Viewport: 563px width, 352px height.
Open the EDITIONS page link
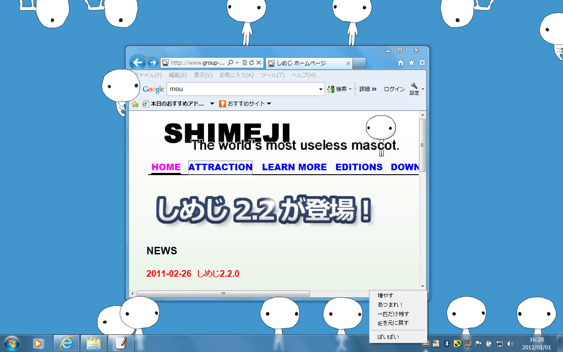point(359,167)
